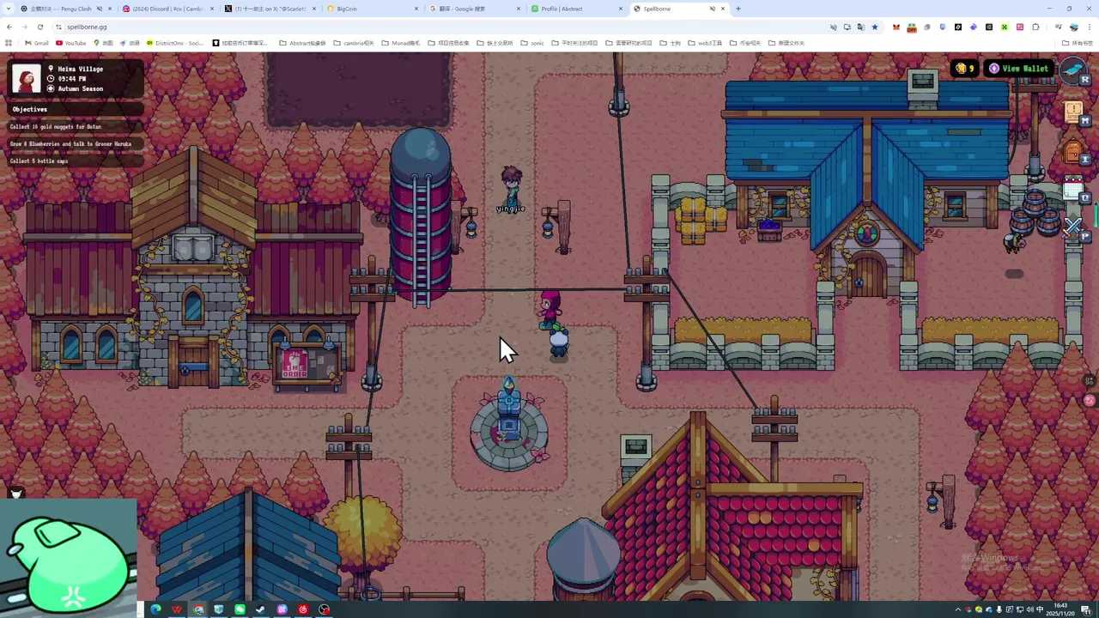The image size is (1099, 618).
Task: Click the Objectives panel header
Action: tap(76, 109)
